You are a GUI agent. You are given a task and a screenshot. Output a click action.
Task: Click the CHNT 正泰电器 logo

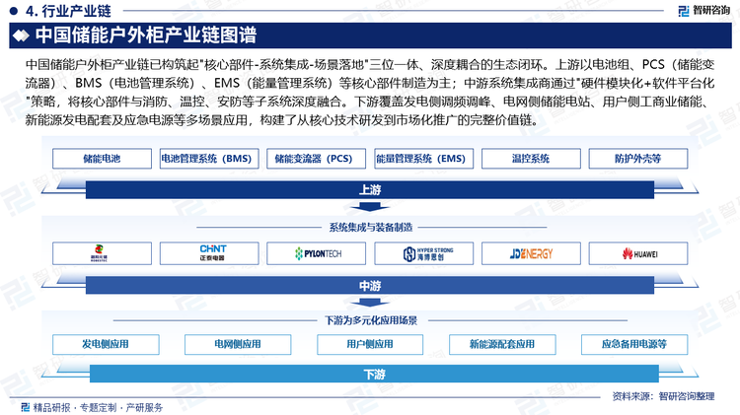tap(212, 252)
